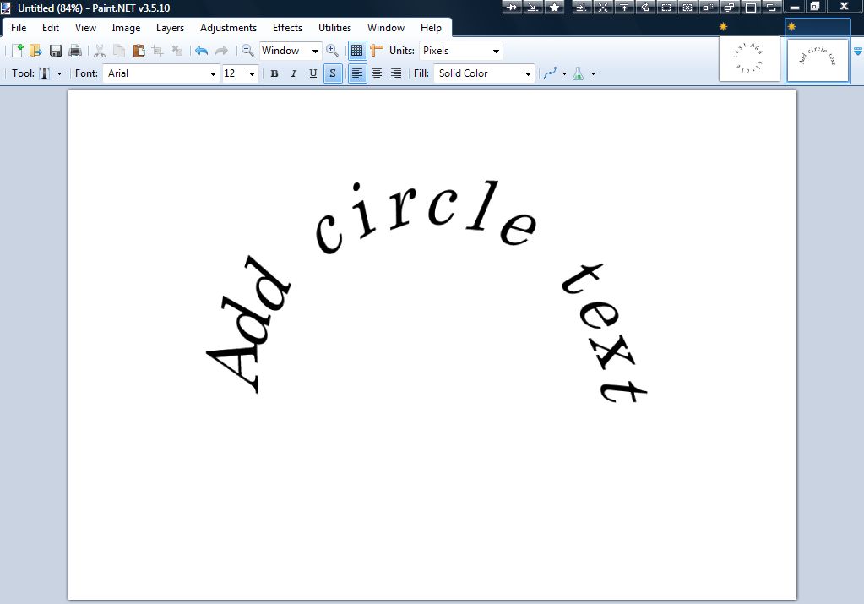This screenshot has height=604, width=864.
Task: Set text alignment to center
Action: 376,73
